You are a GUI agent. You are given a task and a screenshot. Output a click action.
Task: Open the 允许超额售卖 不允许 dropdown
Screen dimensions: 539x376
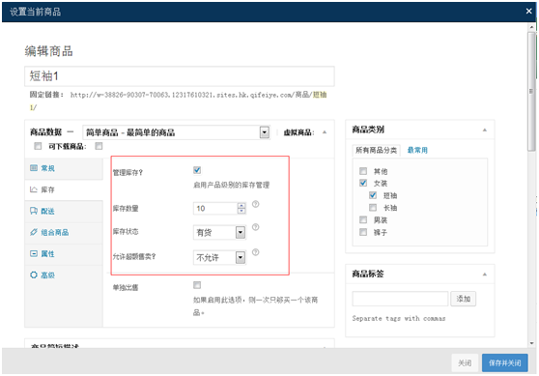click(x=219, y=257)
